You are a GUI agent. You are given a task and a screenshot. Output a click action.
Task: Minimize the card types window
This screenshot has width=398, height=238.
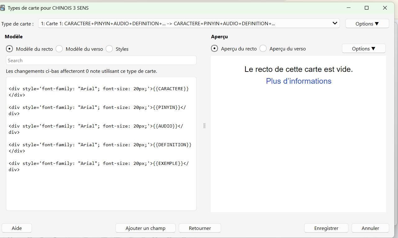[348, 8]
